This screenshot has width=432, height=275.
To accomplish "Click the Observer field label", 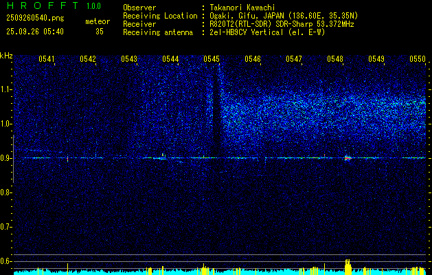I will pos(139,8).
